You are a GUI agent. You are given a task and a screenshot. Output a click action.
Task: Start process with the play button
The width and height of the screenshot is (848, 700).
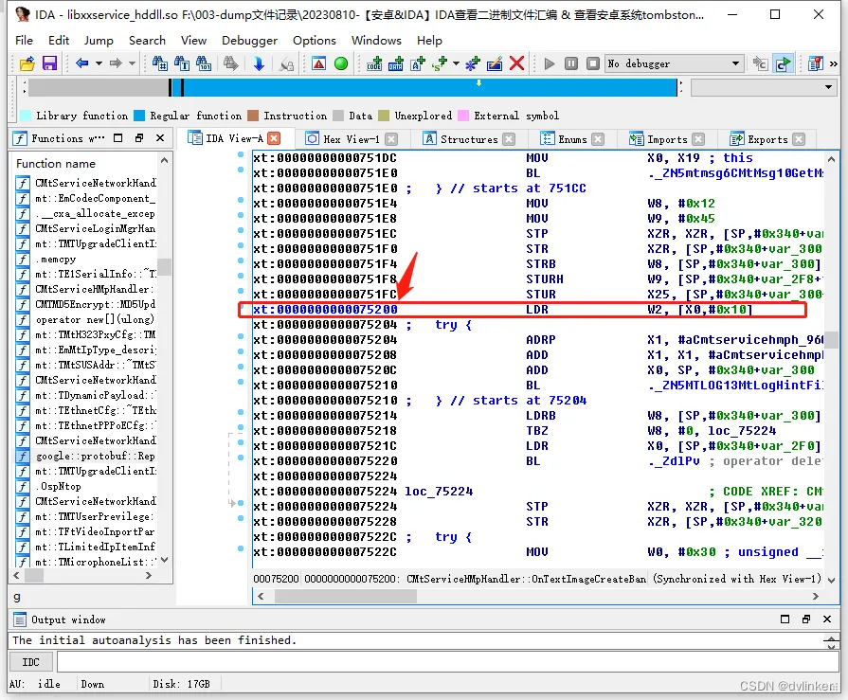coord(550,63)
